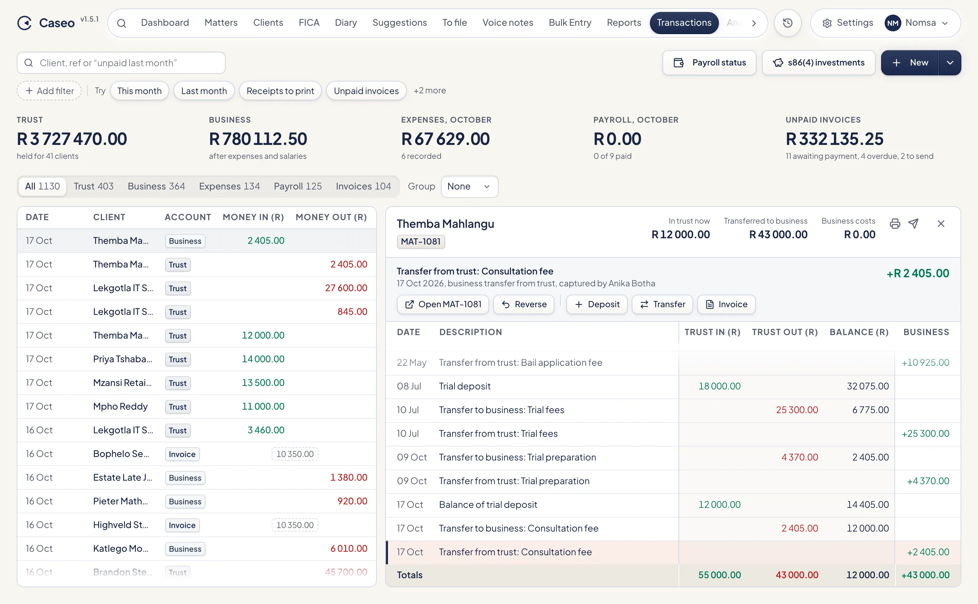Expand the New button dropdown arrow

(x=950, y=63)
